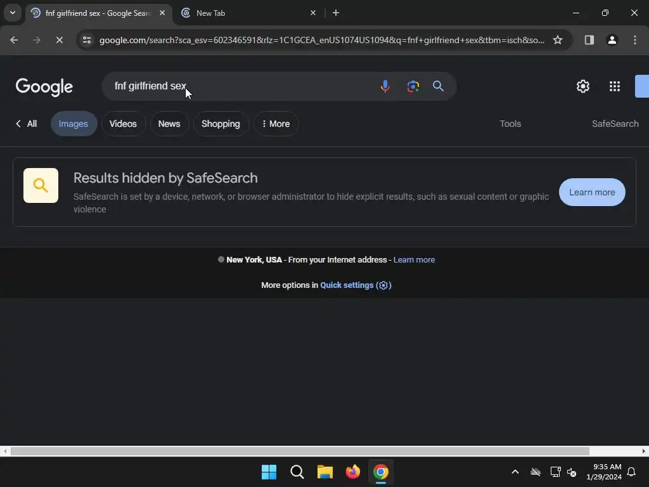
Task: Show hidden system tray icons
Action: pos(515,472)
